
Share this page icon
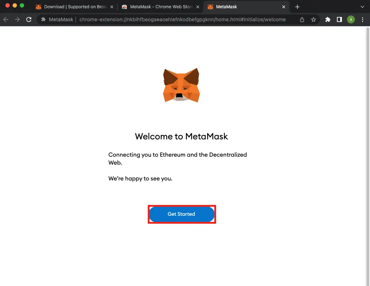302,19
